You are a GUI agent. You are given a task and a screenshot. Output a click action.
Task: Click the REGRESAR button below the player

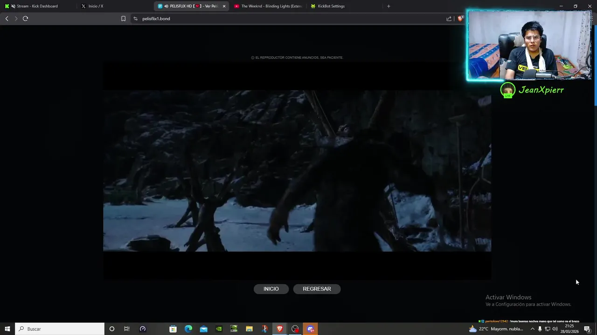(317, 289)
